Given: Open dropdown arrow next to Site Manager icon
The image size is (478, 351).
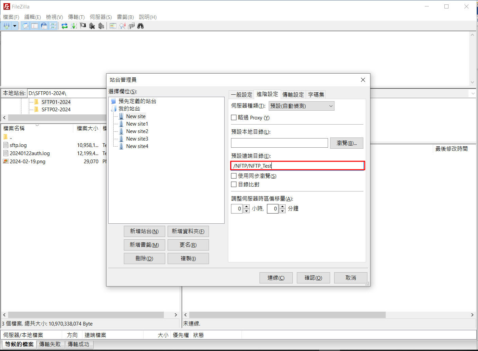Looking at the screenshot, I should [x=15, y=26].
